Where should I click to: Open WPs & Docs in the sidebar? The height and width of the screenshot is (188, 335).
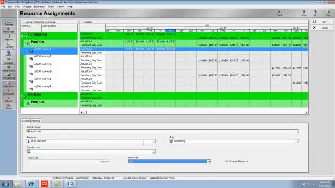tap(8, 76)
